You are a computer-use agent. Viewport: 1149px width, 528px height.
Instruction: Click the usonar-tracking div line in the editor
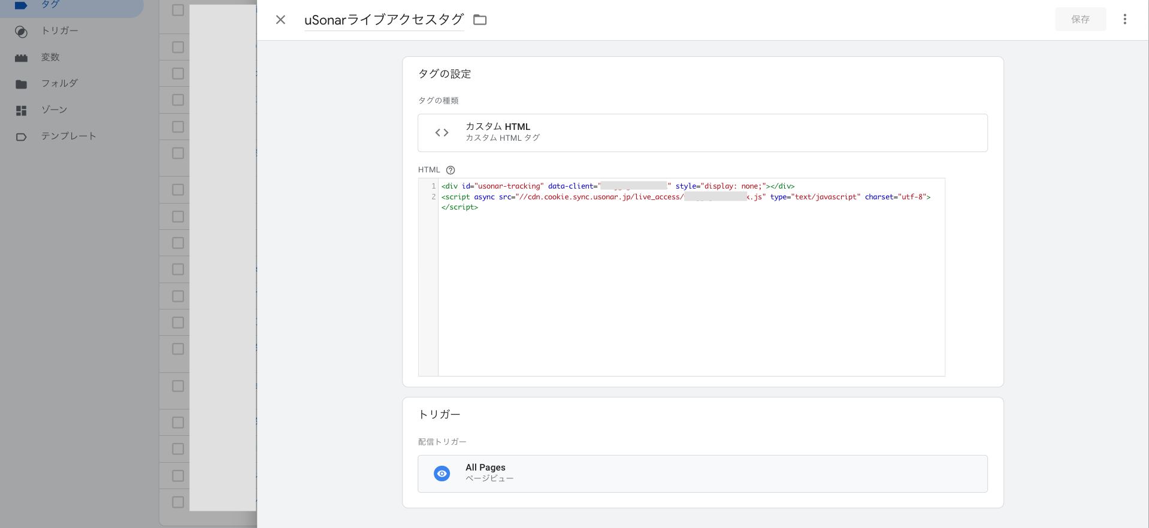(618, 186)
